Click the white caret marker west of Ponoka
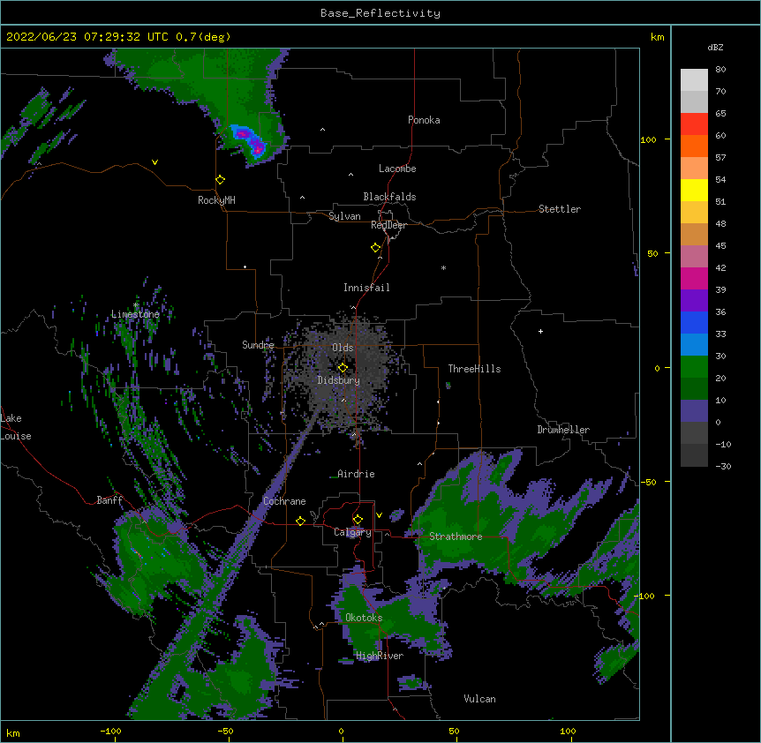The image size is (761, 743). [x=323, y=130]
